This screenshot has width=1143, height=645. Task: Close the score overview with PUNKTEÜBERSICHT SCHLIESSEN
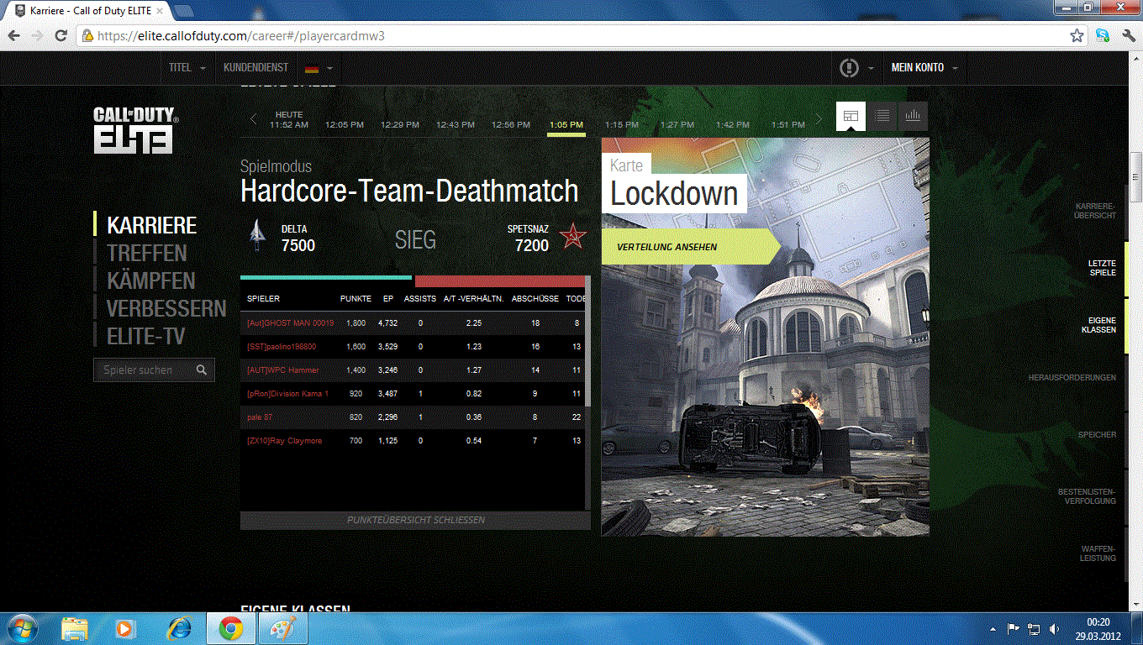pos(415,521)
